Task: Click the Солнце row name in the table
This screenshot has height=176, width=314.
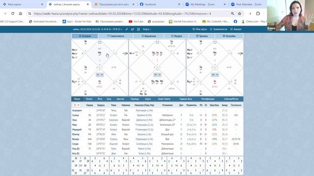Action: 76,115
